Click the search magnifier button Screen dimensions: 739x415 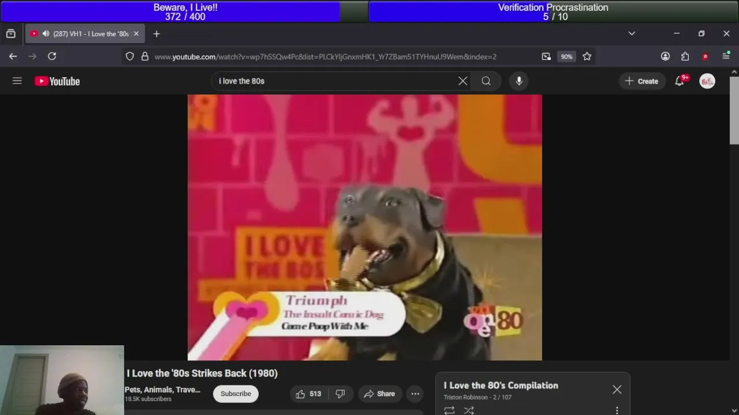point(486,81)
